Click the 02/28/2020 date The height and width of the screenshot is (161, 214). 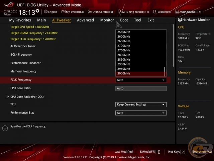point(10,11)
